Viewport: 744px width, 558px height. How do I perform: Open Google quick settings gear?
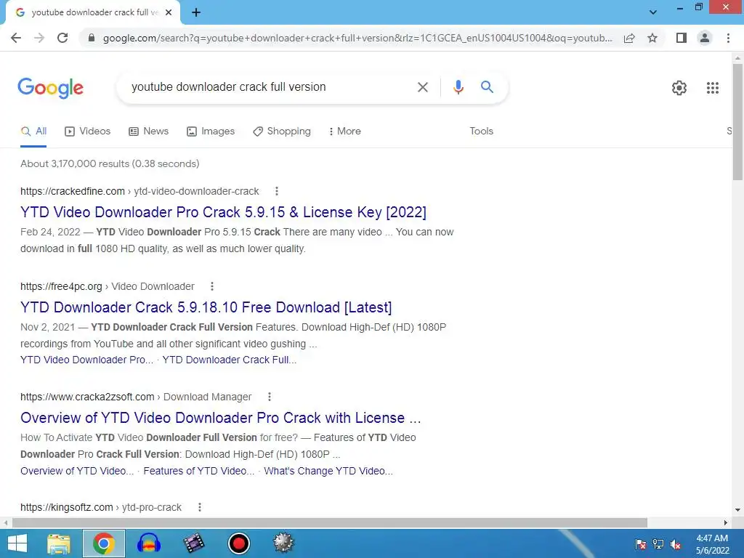tap(679, 88)
